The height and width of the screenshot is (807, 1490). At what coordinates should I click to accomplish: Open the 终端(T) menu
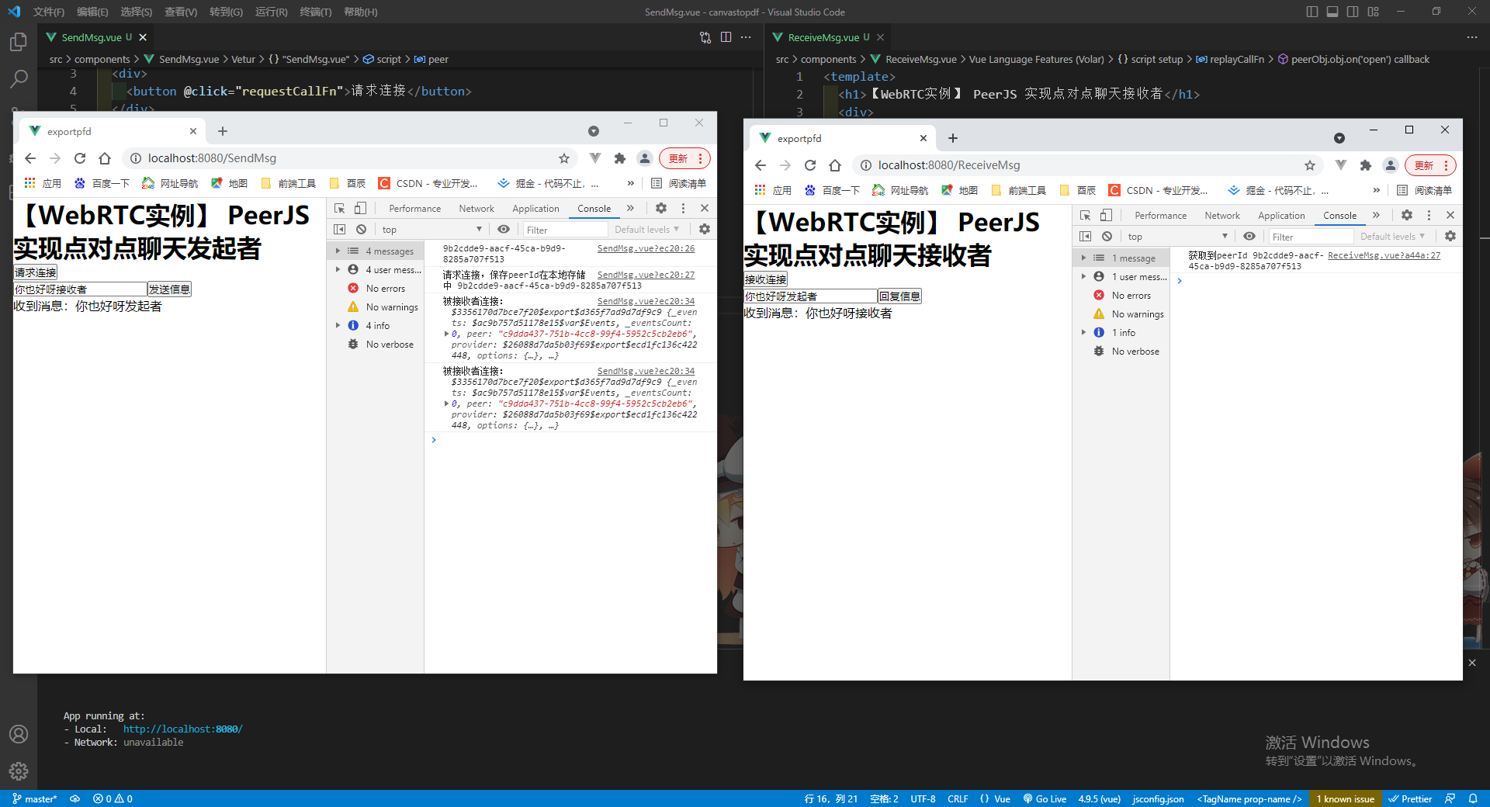coord(315,12)
